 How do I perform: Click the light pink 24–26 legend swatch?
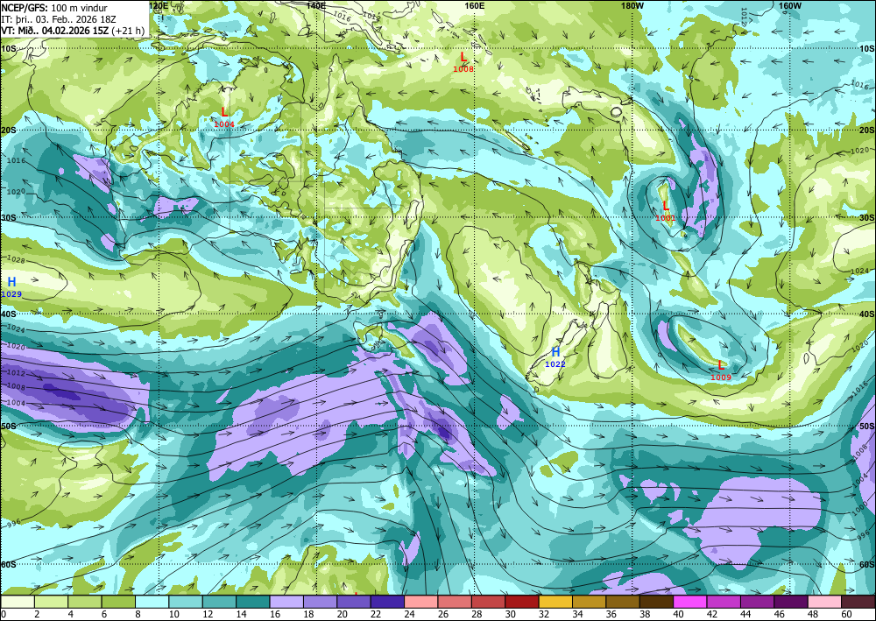point(421,602)
